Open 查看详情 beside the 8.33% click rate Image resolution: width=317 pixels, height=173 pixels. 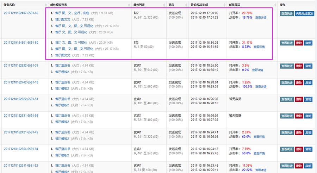[x=259, y=47]
